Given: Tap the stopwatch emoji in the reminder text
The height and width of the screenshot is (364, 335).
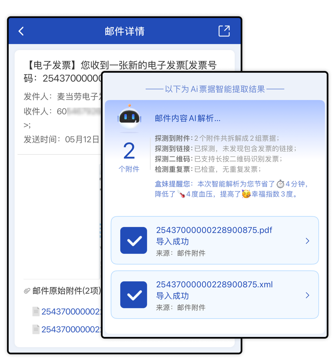Looking at the screenshot, I should 280,184.
